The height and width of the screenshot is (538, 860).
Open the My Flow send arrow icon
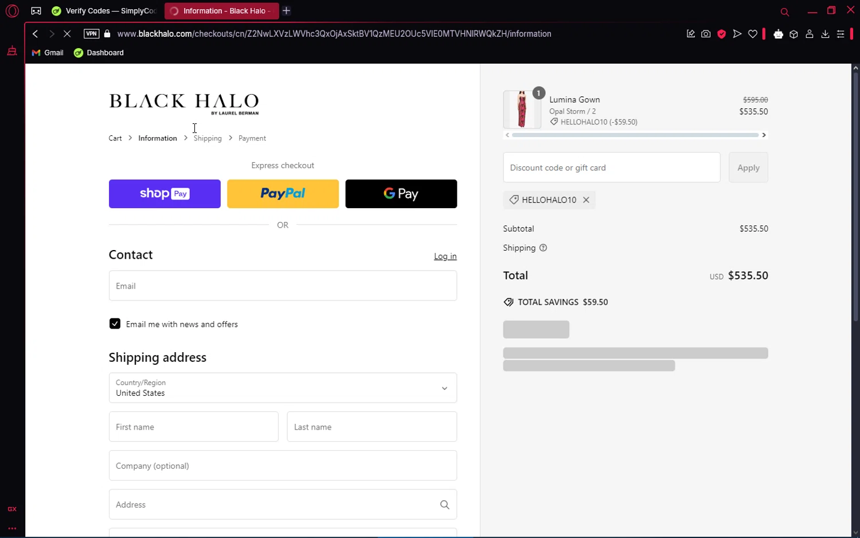[737, 34]
